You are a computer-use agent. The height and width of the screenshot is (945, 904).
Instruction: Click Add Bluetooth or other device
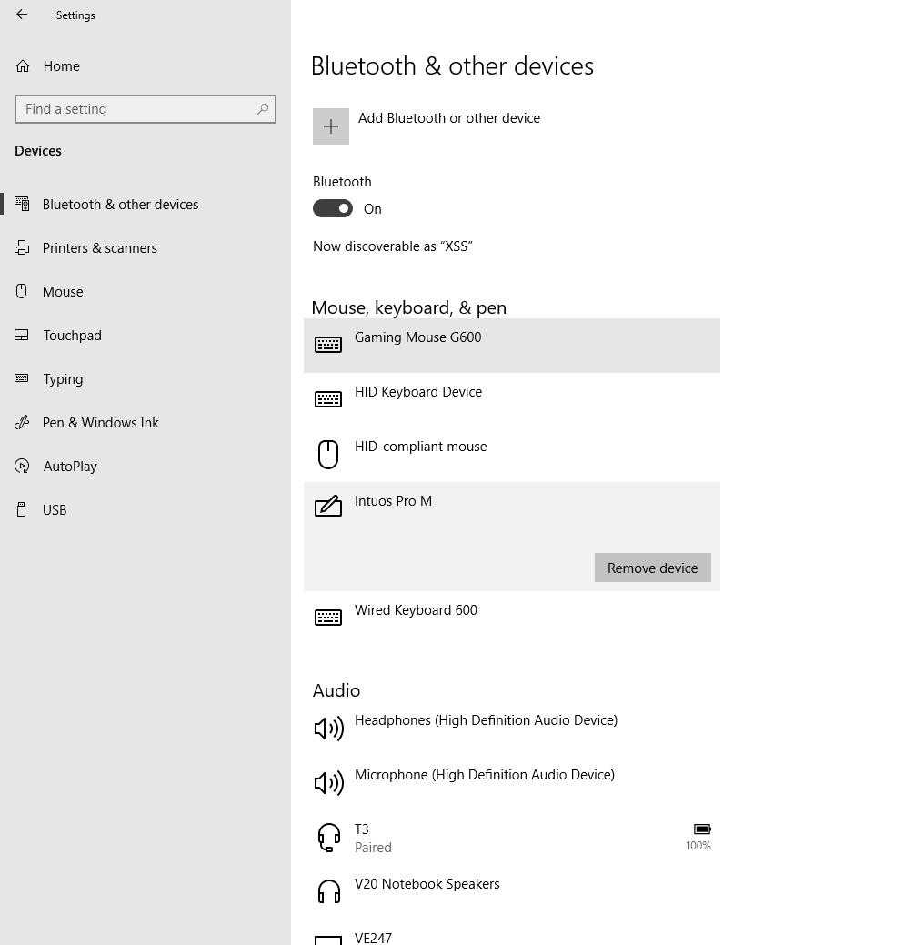pos(448,118)
